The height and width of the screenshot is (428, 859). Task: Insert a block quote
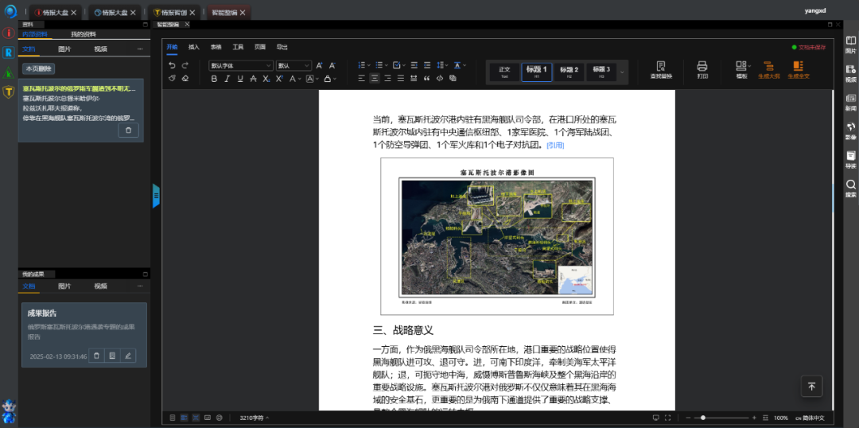click(427, 79)
